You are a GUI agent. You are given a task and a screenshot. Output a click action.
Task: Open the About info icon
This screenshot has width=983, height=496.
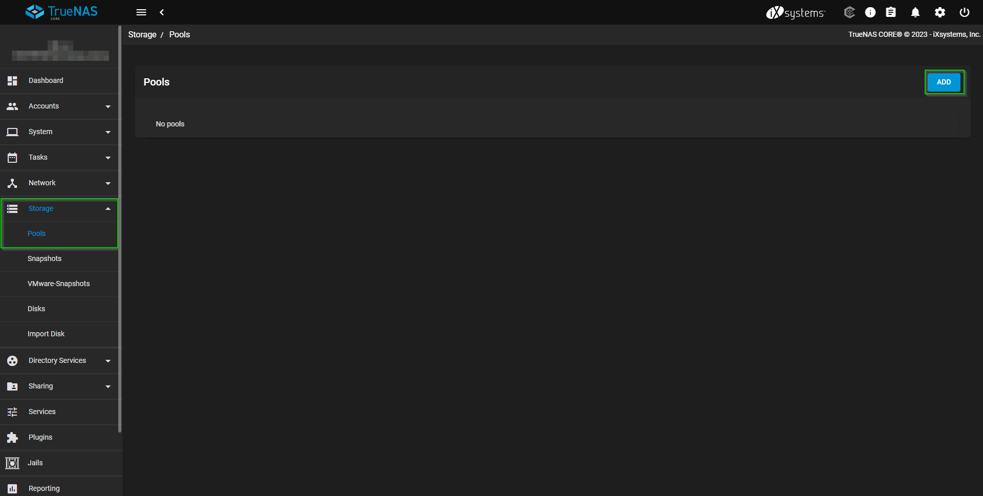tap(870, 12)
